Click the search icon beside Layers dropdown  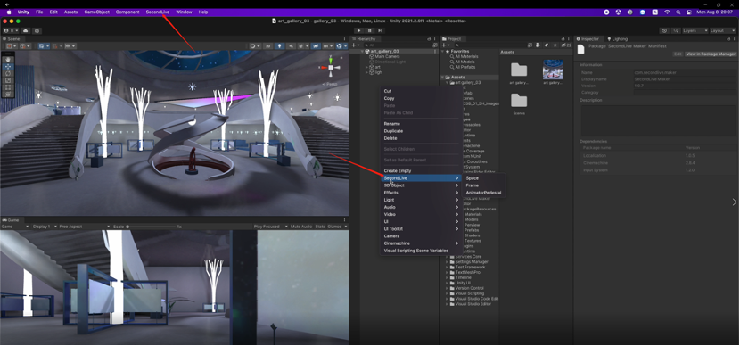point(676,30)
